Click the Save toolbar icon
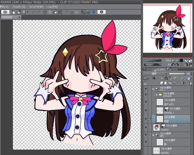The width and height of the screenshot is (194, 155). click(x=24, y=12)
